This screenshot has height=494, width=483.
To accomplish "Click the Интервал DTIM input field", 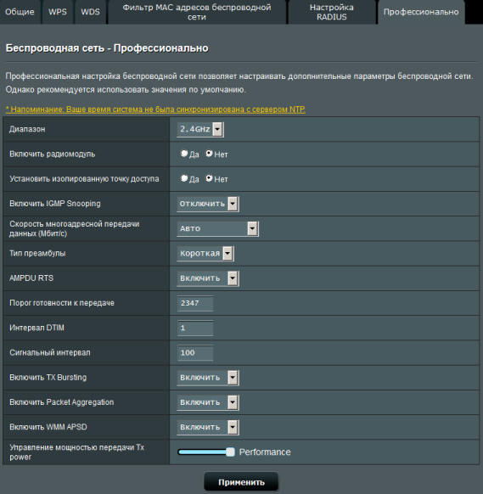I will 195,328.
